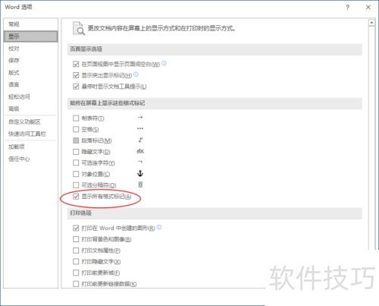This screenshot has width=379, height=306.
Task: Click the optional break symbol
Action: click(x=140, y=185)
